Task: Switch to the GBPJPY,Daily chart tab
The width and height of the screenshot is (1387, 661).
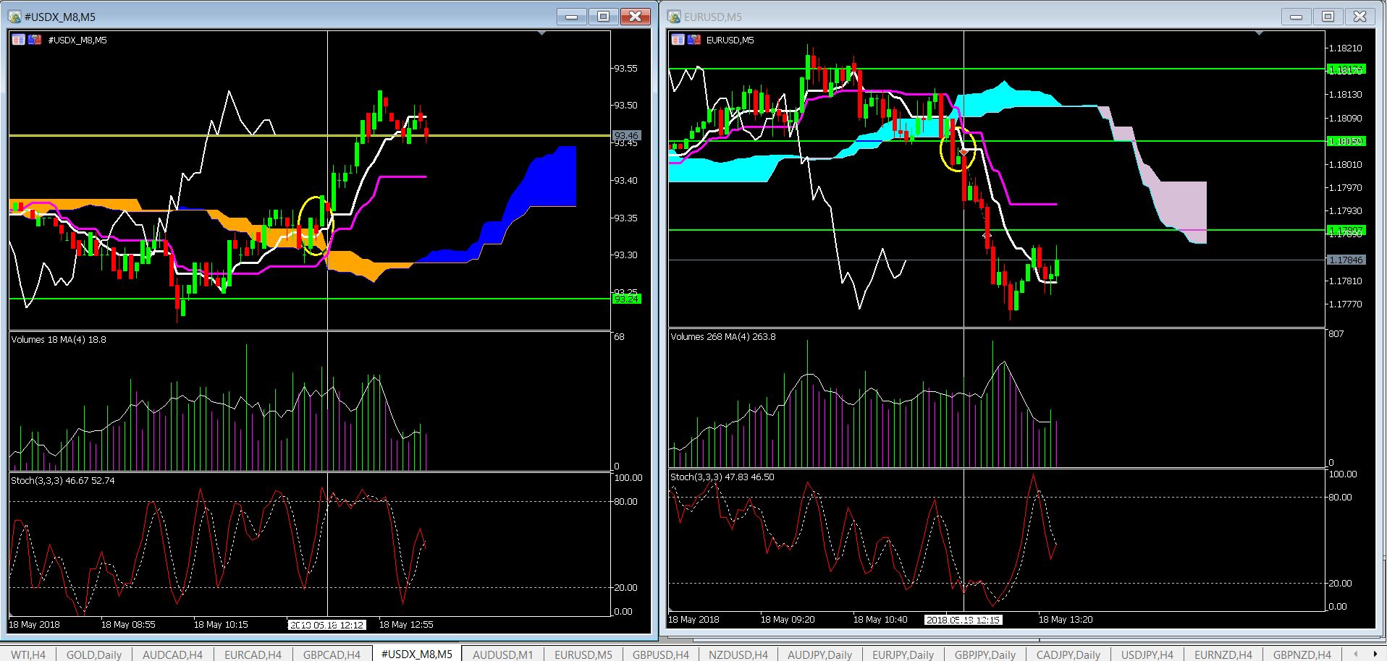Action: (x=985, y=654)
